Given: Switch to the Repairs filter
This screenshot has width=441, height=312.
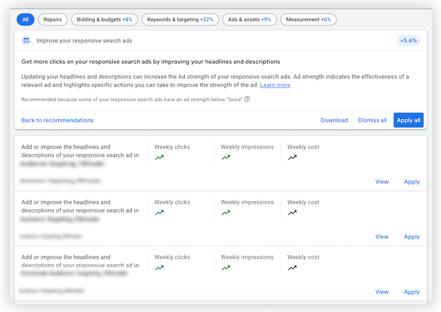Looking at the screenshot, I should tap(53, 20).
